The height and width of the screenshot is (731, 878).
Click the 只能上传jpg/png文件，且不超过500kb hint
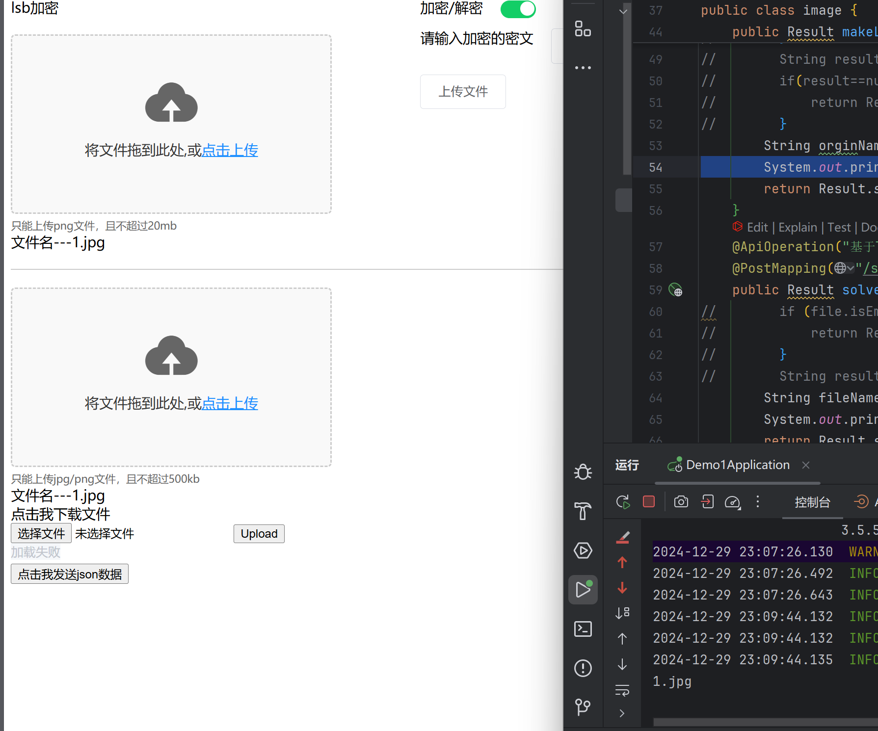105,479
